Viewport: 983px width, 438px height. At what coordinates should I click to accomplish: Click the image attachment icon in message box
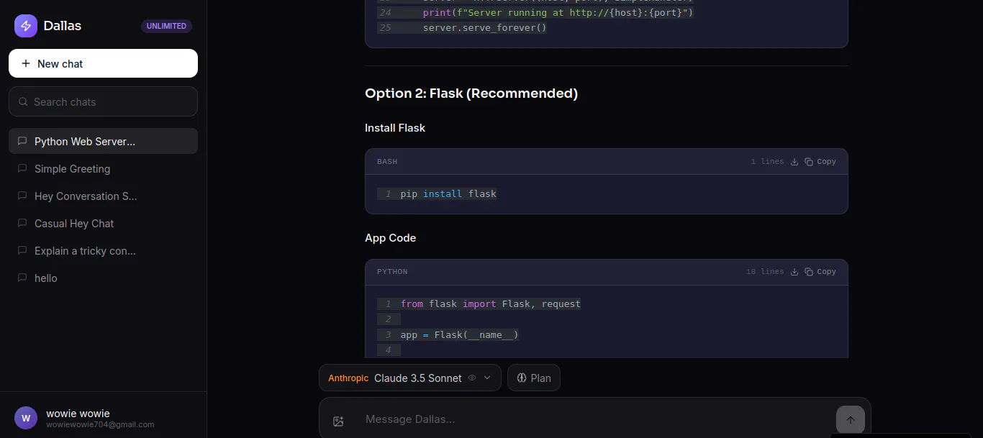tap(338, 421)
